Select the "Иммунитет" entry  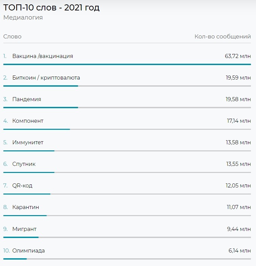tap(28, 142)
